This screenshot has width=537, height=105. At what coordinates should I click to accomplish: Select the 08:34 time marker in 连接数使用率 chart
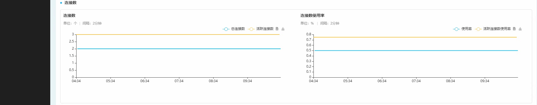[450, 81]
